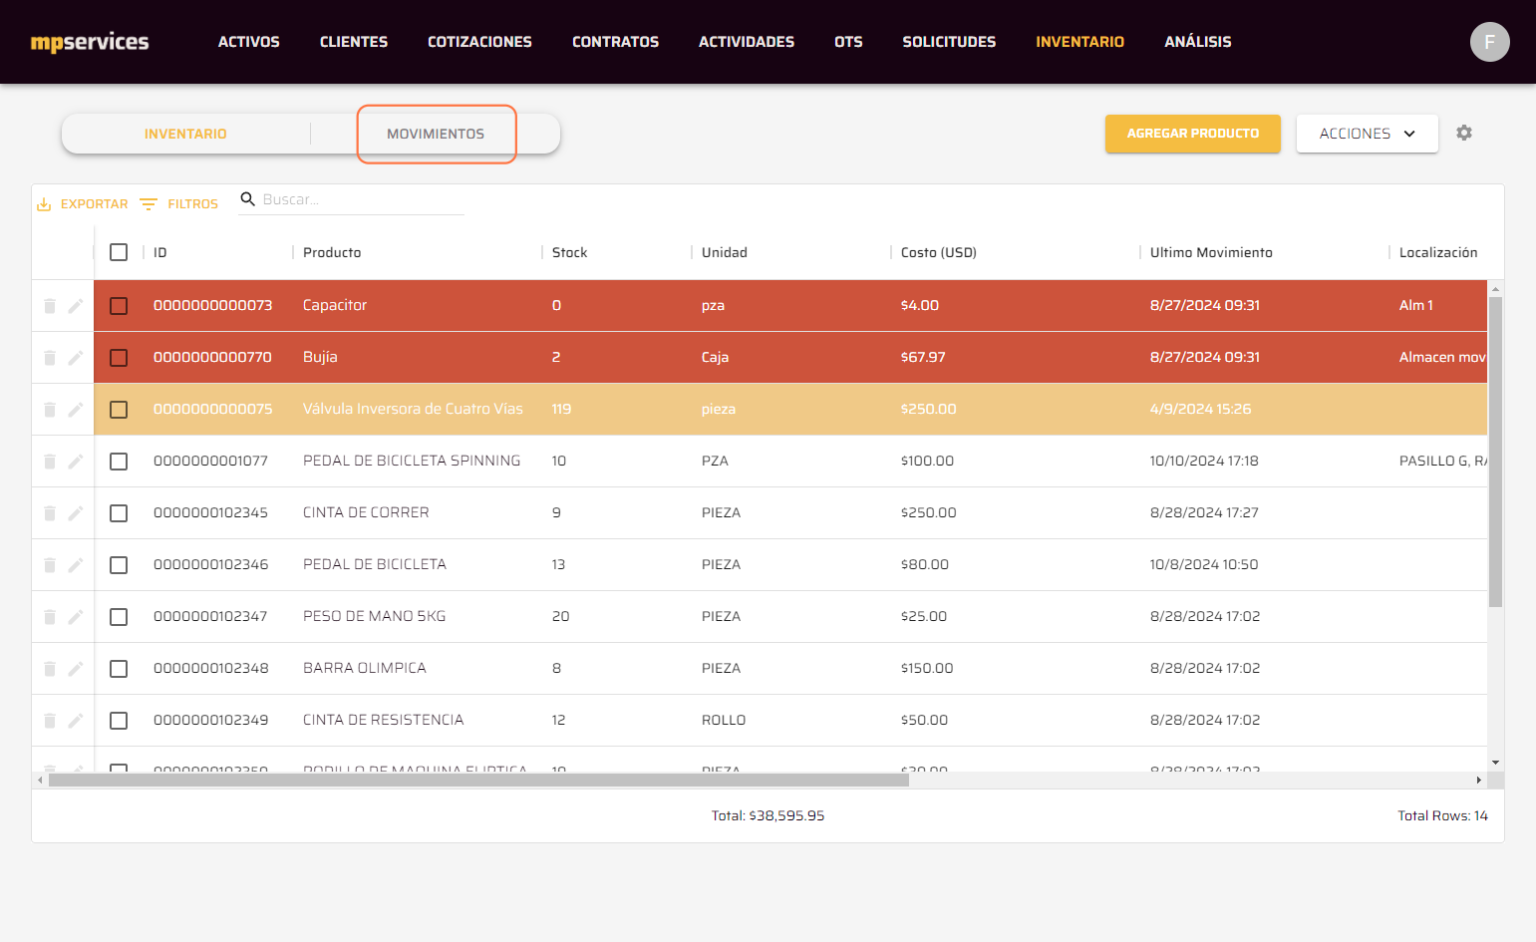Go to SOLICITUDES section
The image size is (1536, 942).
949,42
